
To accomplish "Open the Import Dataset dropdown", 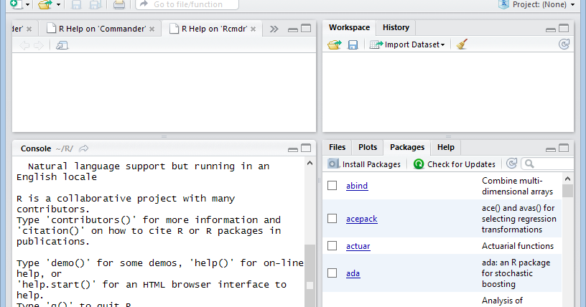I will 407,44.
